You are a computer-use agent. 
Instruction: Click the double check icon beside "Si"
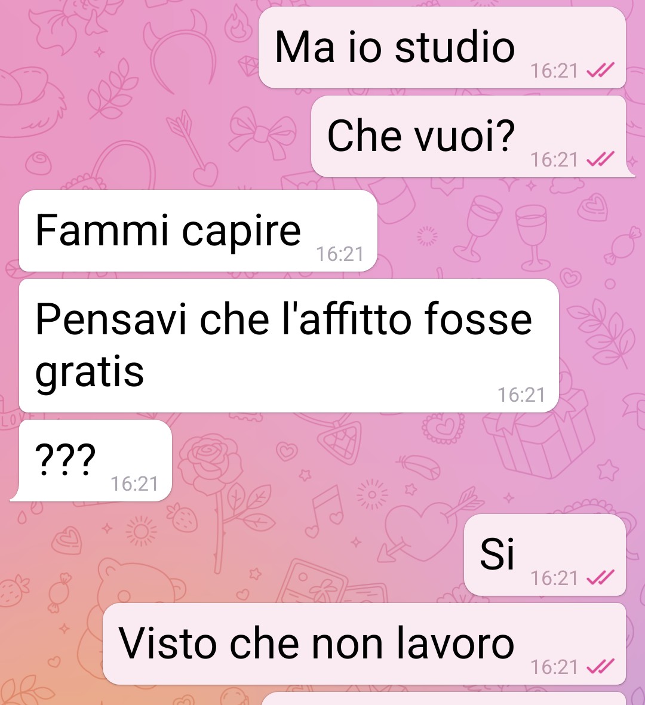tap(600, 578)
